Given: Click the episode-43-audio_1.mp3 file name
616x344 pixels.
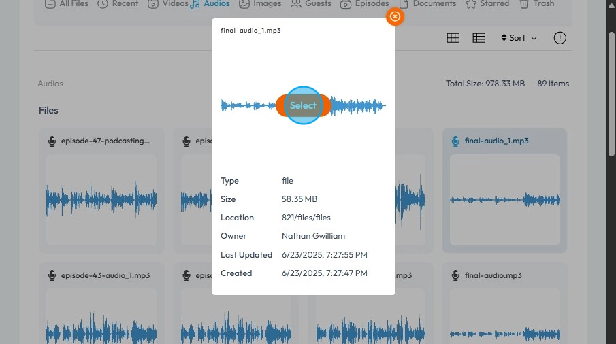Looking at the screenshot, I should coord(106,275).
